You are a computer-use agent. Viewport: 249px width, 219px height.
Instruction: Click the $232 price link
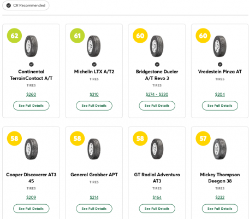pos(220,197)
